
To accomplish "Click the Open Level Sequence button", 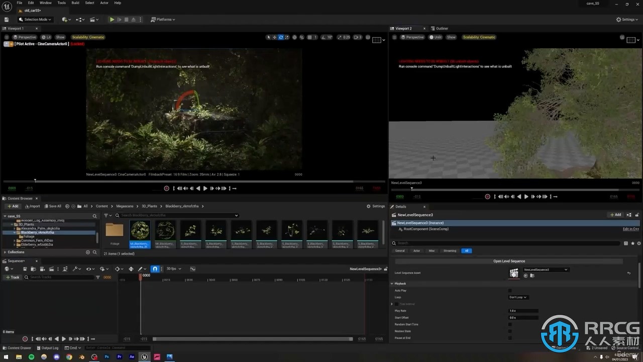I will [509, 261].
